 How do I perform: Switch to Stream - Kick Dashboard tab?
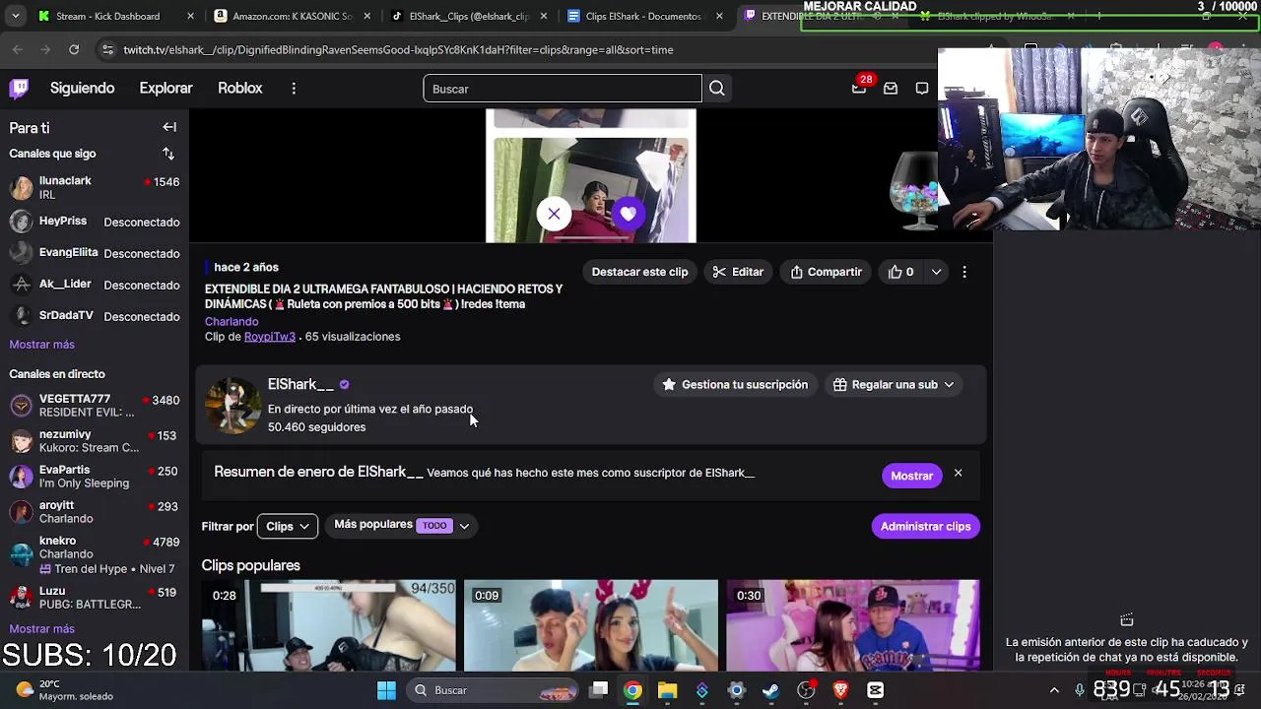116,16
